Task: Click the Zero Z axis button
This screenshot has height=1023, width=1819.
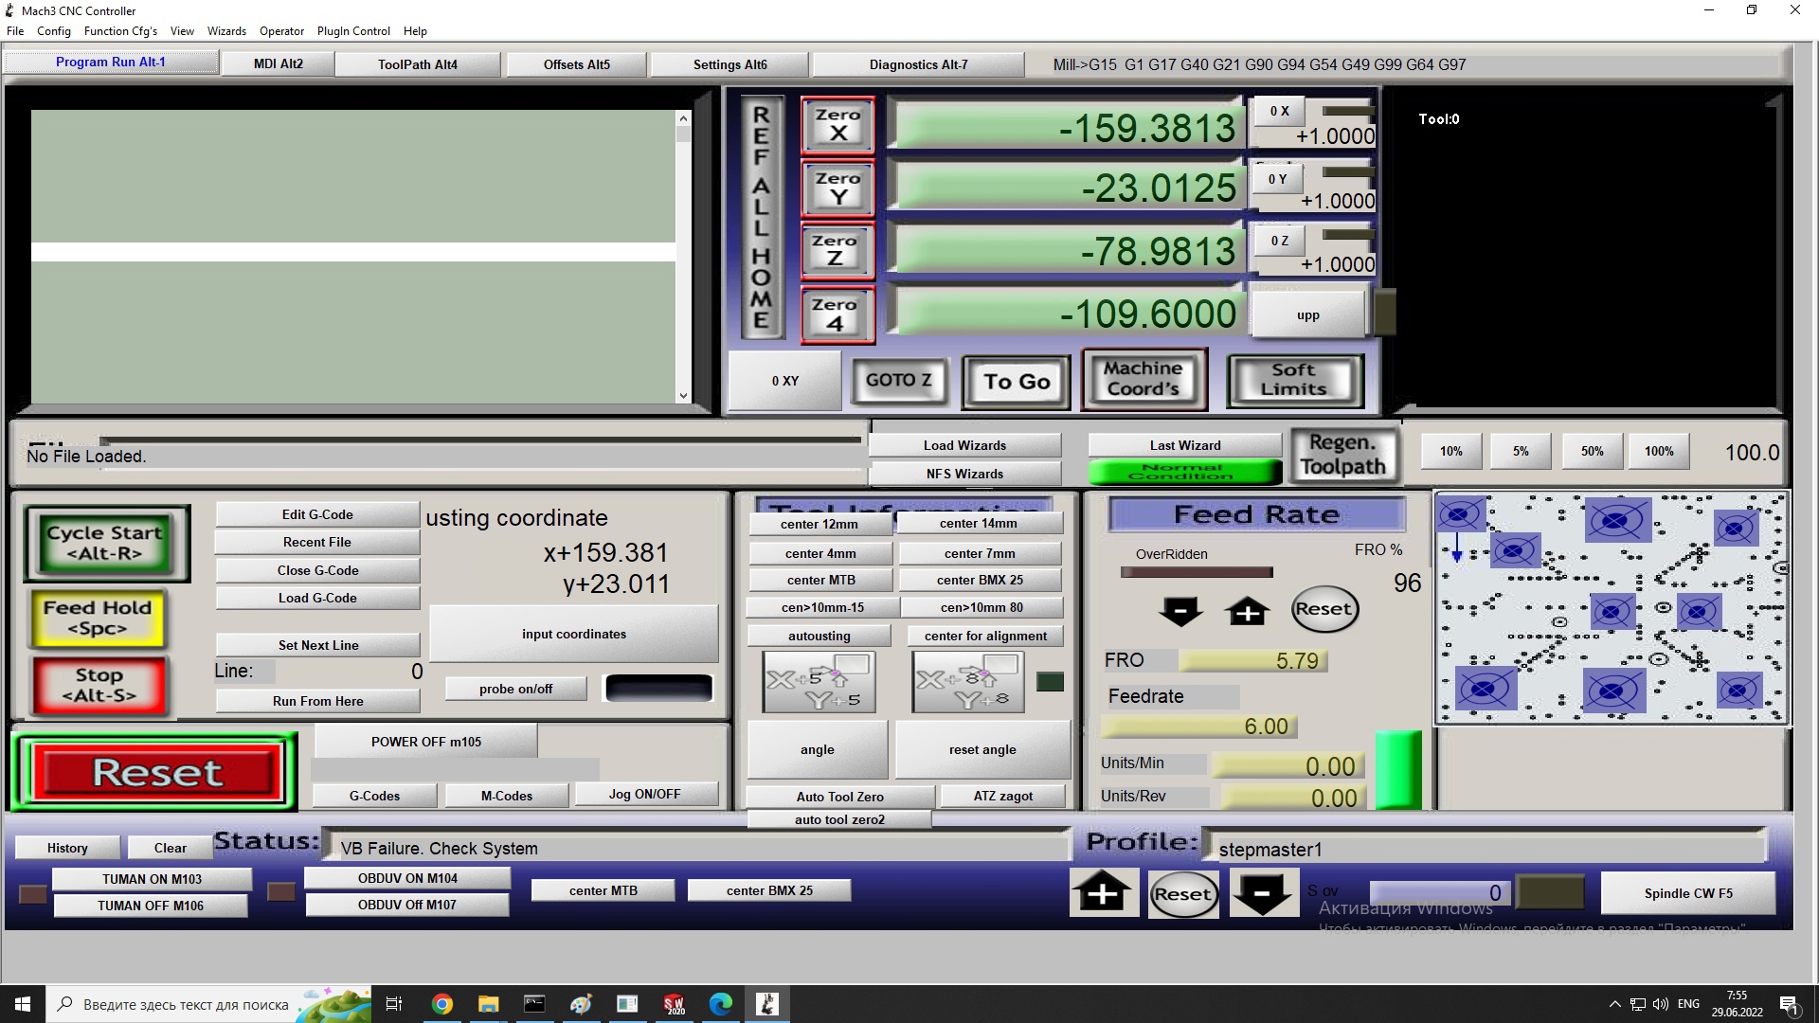Action: coord(837,251)
